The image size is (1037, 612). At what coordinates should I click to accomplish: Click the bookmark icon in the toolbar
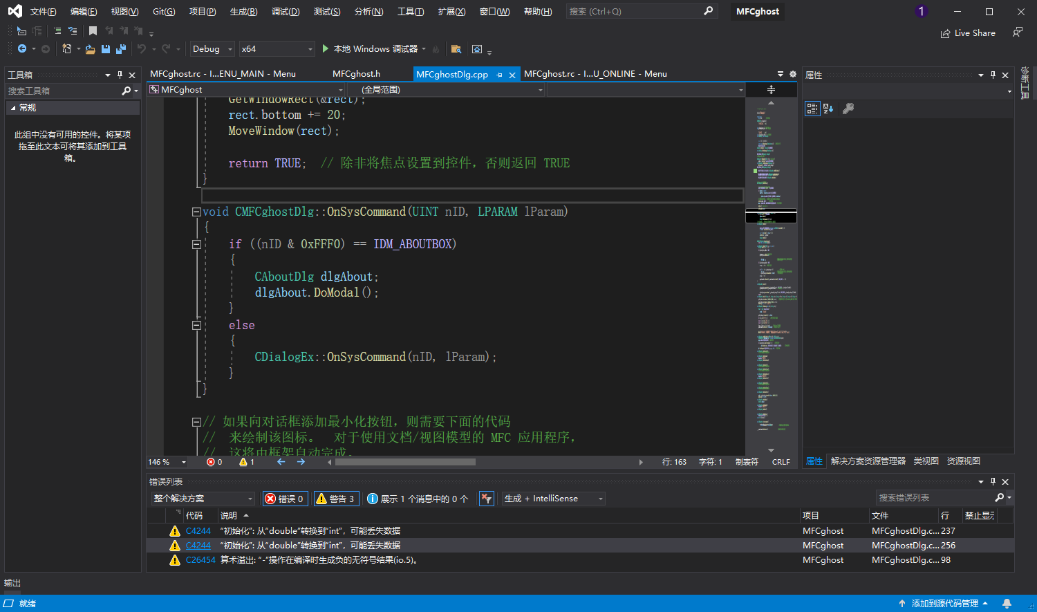pyautogui.click(x=93, y=31)
